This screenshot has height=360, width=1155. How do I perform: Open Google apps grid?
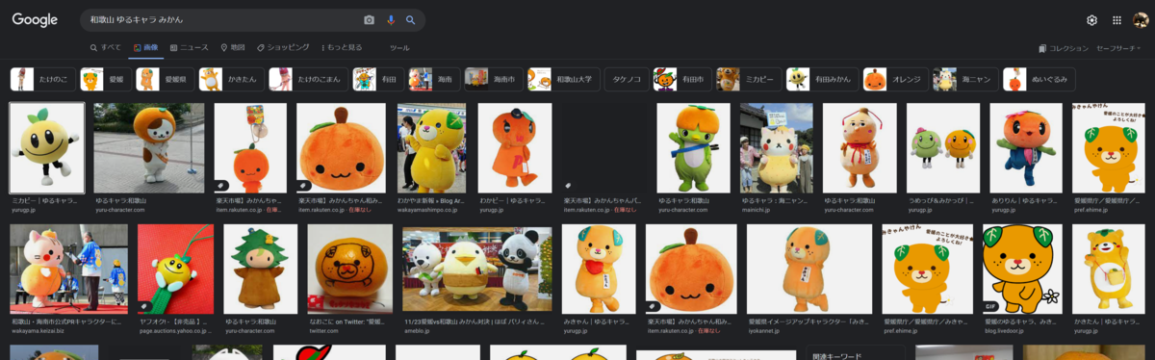1116,20
